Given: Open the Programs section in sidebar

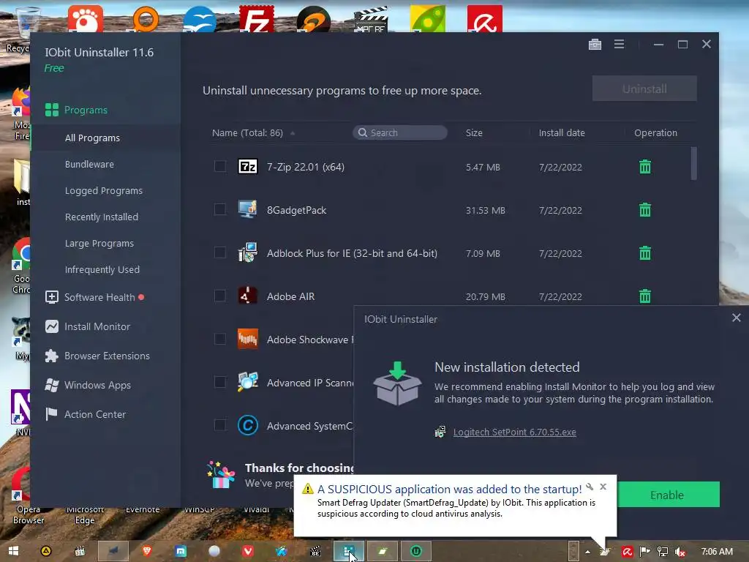Looking at the screenshot, I should (x=76, y=110).
